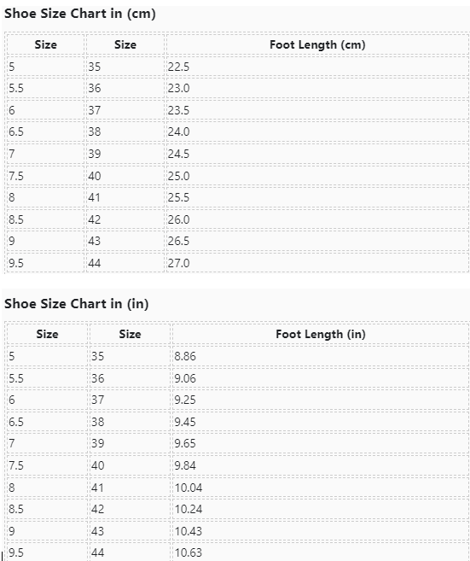Click the 'Shoe Size Chart in (in)' heading
The width and height of the screenshot is (470, 561).
click(x=76, y=304)
